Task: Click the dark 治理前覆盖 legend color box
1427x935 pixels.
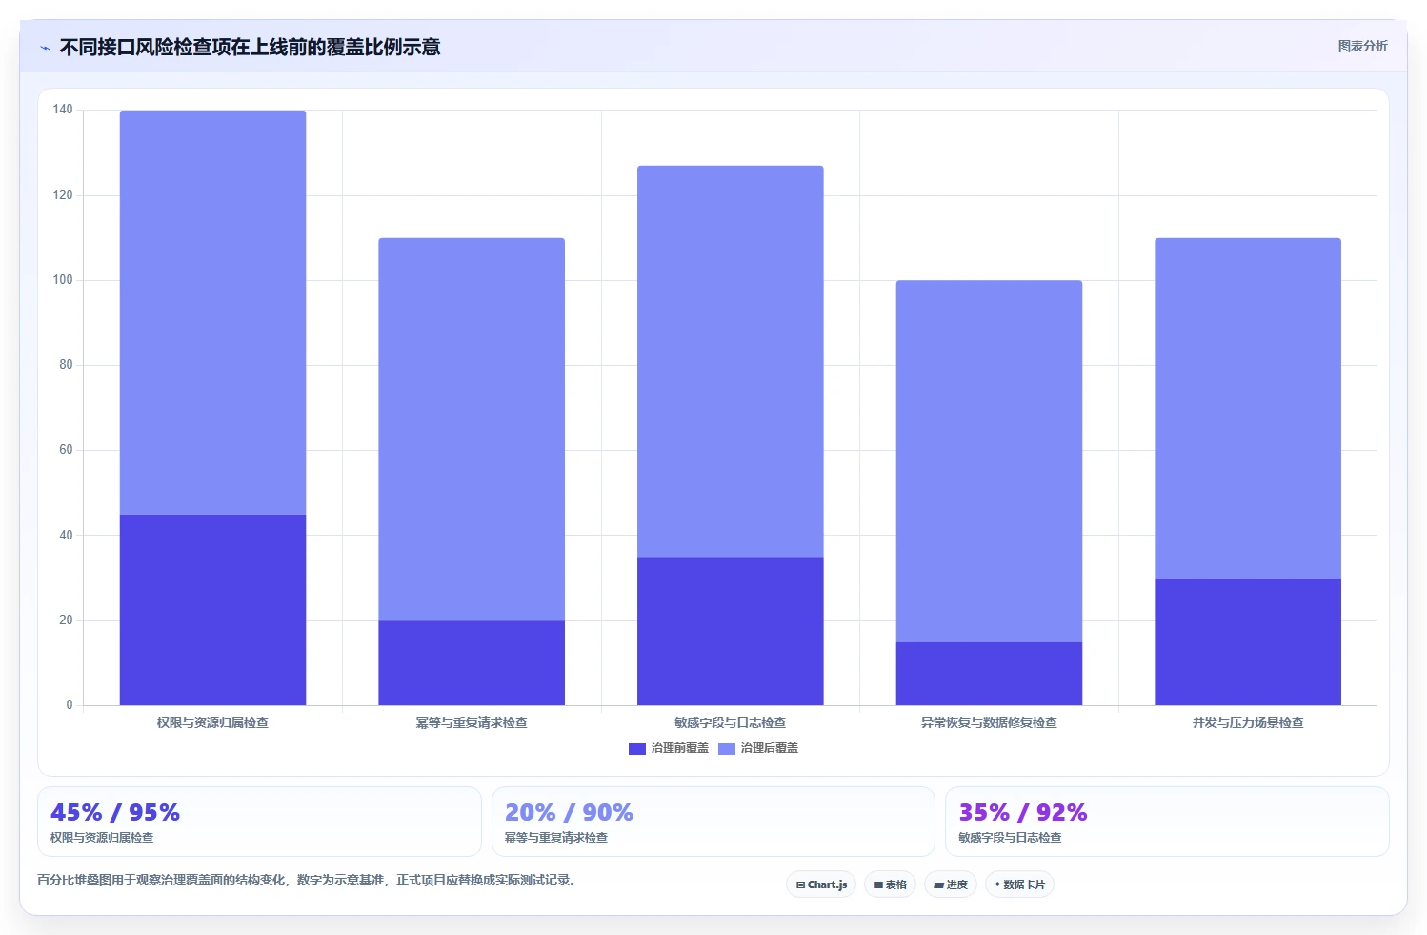Action: (x=637, y=749)
